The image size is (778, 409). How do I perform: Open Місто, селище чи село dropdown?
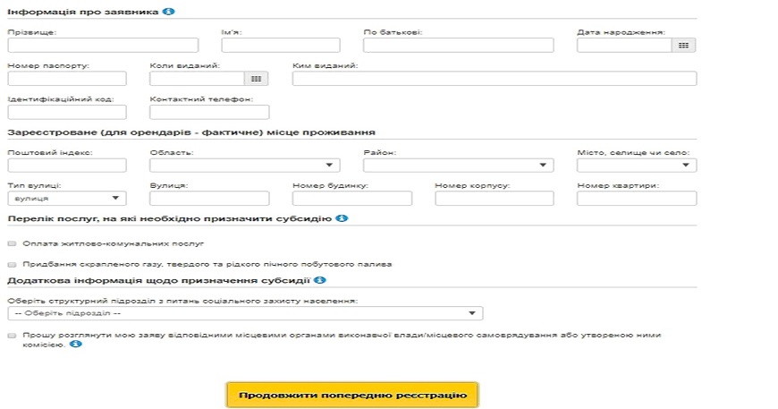637,166
